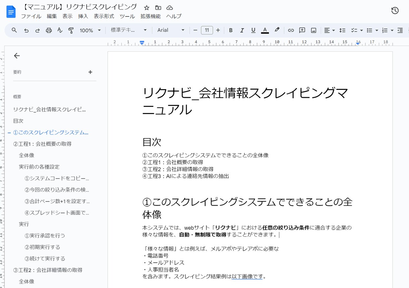Open the Arial font dropdown
This screenshot has width=409, height=288.
pyautogui.click(x=171, y=30)
